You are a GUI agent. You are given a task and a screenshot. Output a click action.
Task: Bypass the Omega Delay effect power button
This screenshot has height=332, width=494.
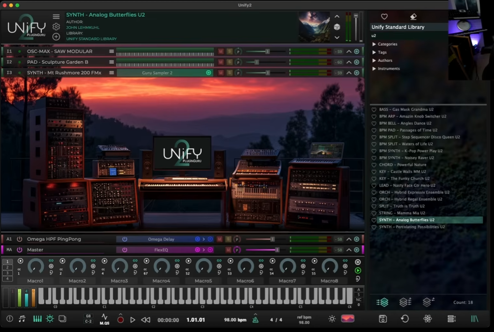[x=125, y=239]
